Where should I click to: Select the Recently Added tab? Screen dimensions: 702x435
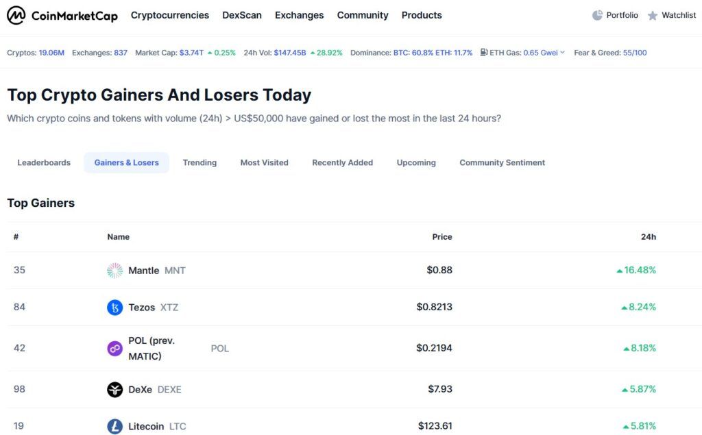point(342,163)
